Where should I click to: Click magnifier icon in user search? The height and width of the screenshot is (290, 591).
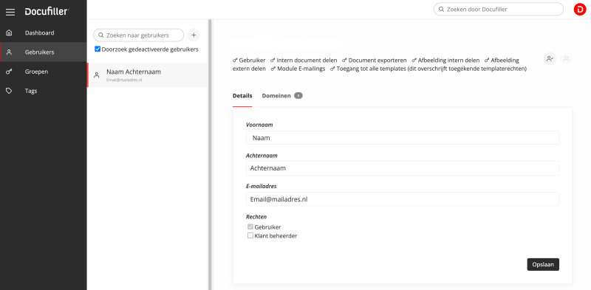(x=101, y=35)
